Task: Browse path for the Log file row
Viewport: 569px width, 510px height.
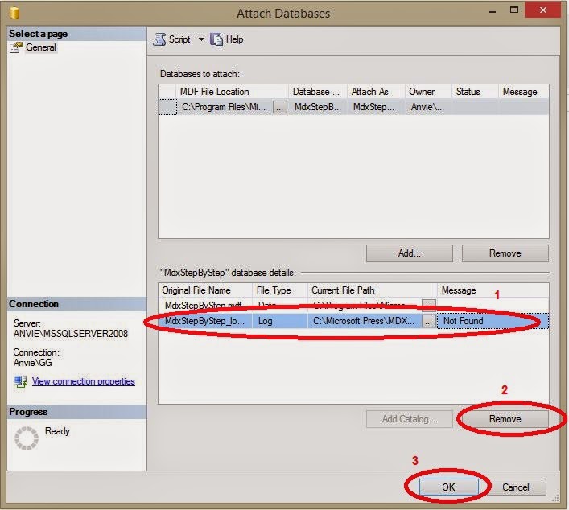Action: pos(429,321)
